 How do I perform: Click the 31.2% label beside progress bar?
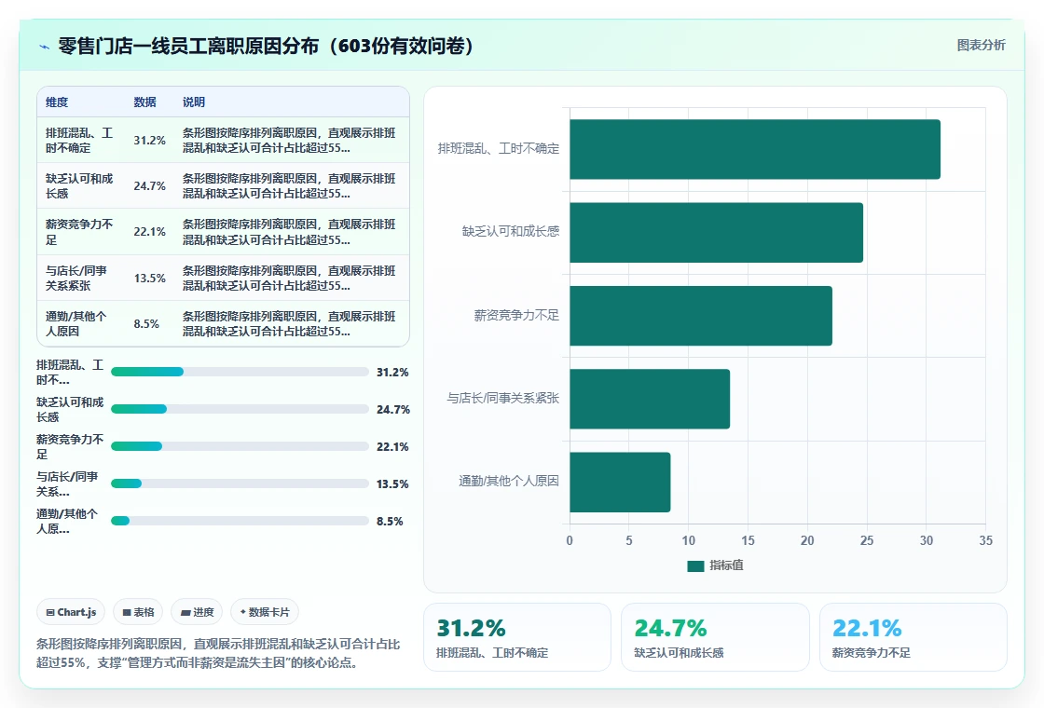tap(392, 372)
